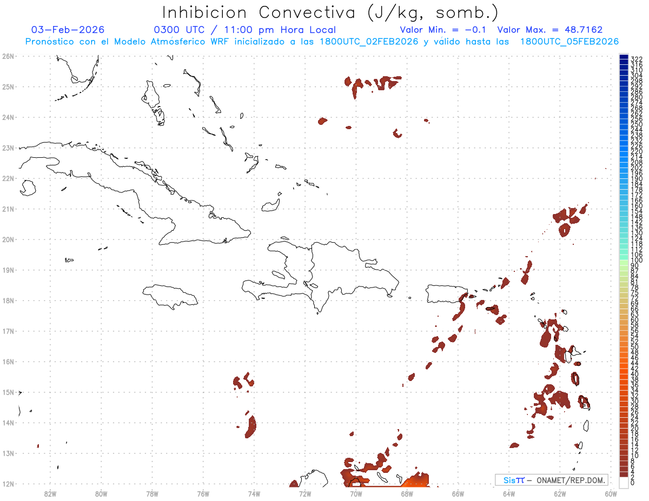Click the 322 value on the color scale

[x=637, y=59]
